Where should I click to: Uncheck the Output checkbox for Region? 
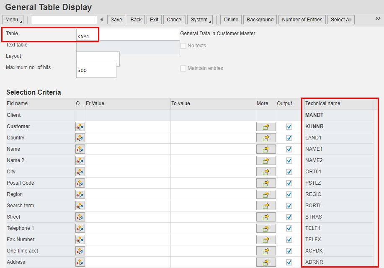pos(289,194)
